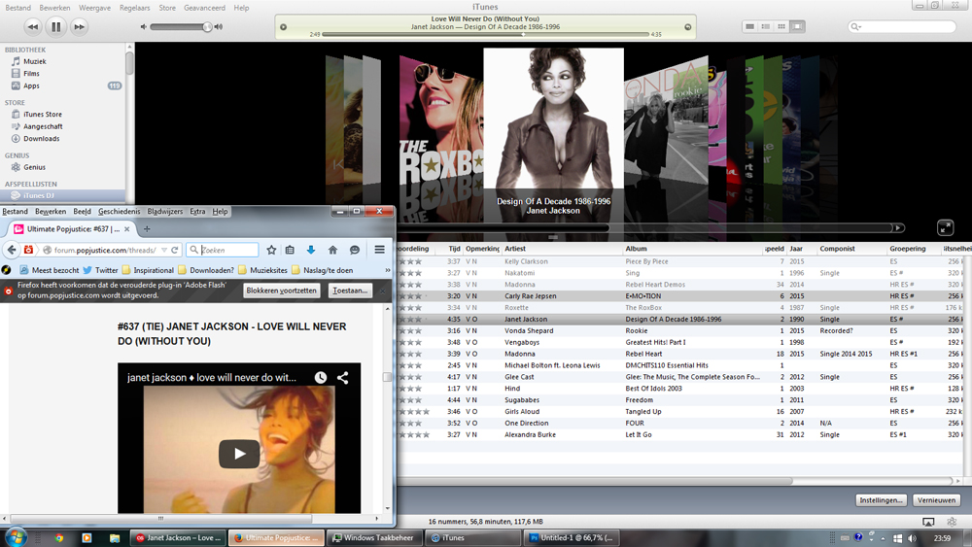Open iTunes Bestand menu
972x547 pixels.
point(17,8)
